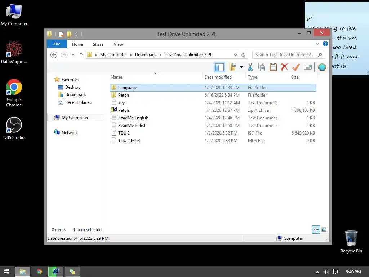Click the Chrome taskbar icon
369x277 pixels.
(x=39, y=272)
